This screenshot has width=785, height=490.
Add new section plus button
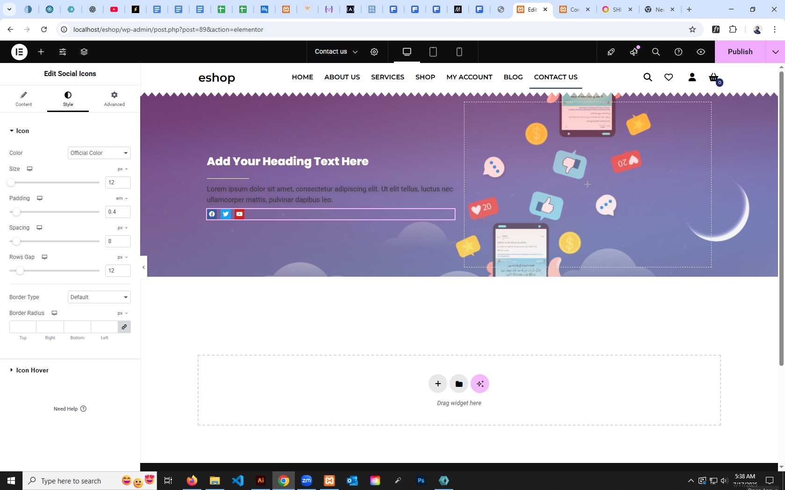tap(438, 384)
